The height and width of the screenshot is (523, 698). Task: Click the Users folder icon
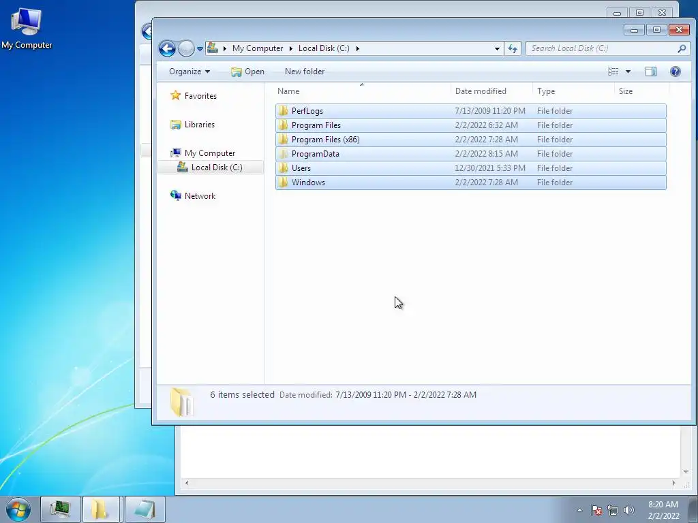pyautogui.click(x=283, y=168)
